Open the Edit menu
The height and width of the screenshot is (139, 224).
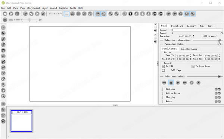tap(9, 8)
